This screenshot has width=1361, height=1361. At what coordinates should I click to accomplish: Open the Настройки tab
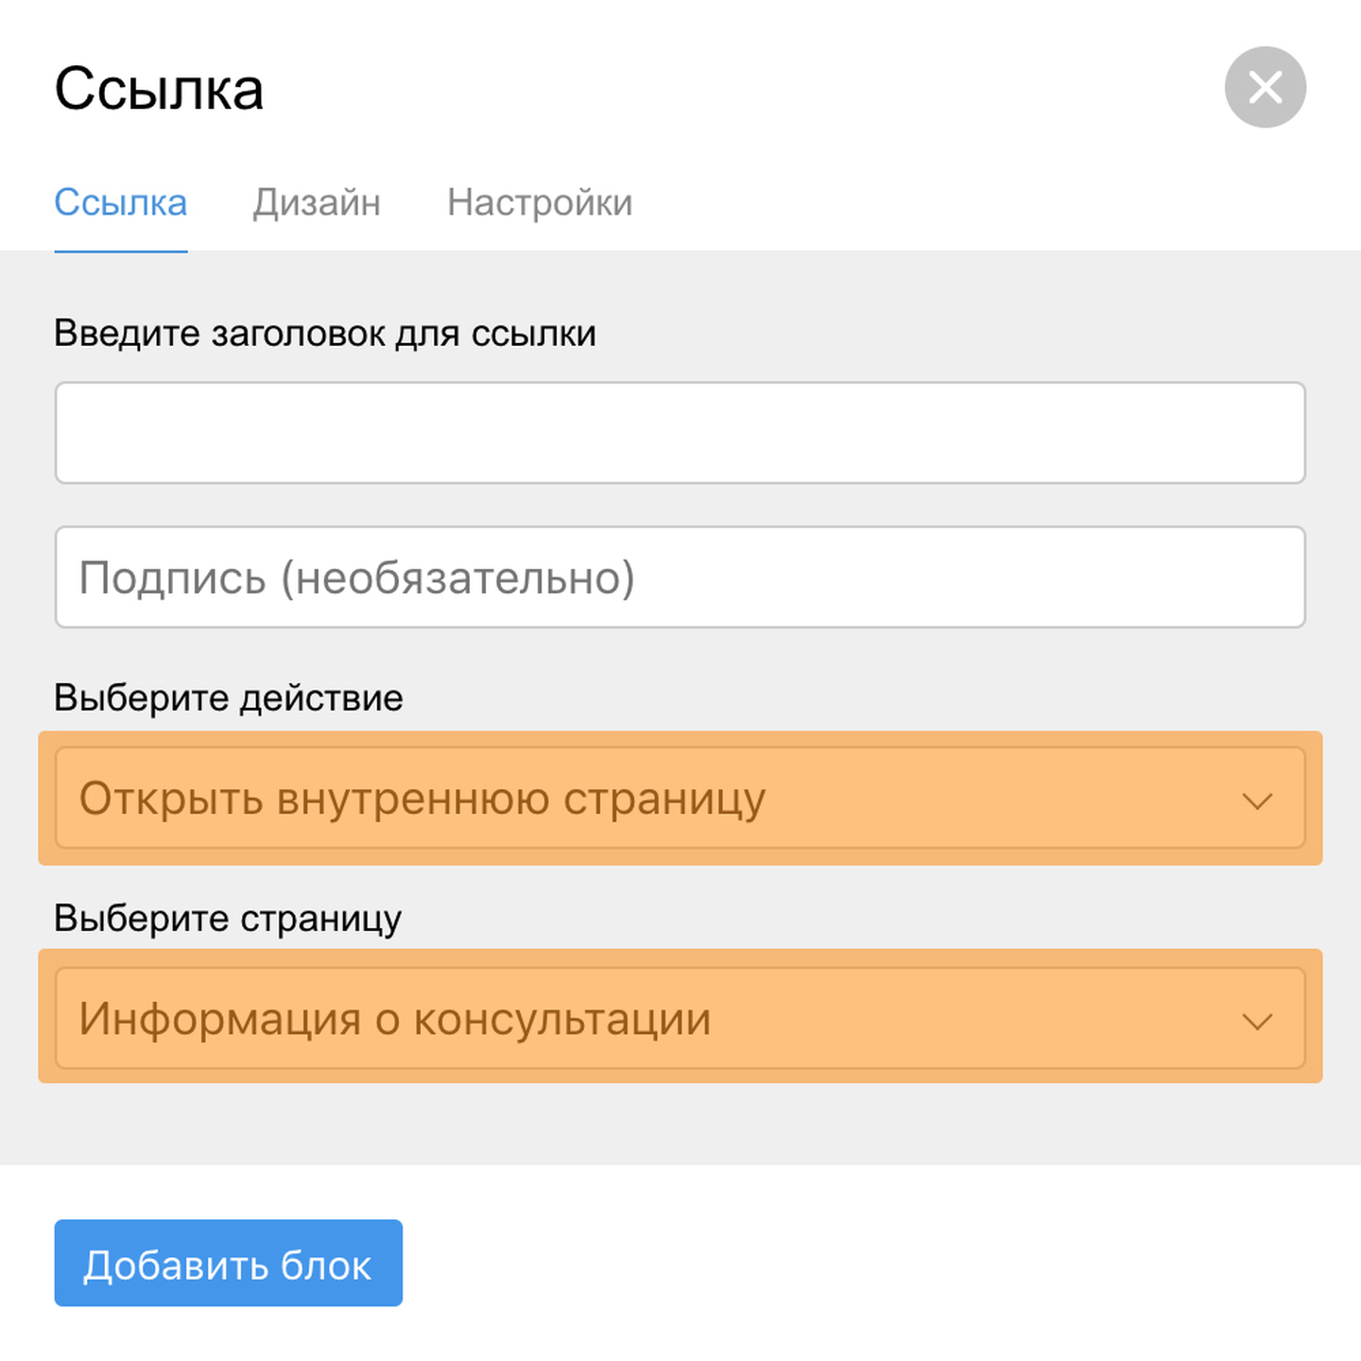point(540,202)
